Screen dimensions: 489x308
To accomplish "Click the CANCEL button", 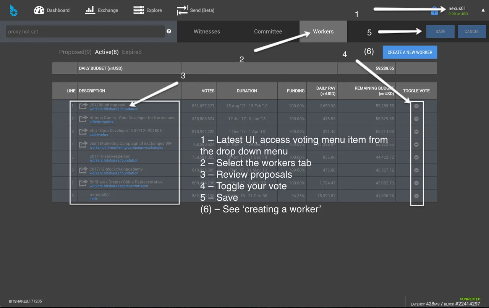I will pos(472,31).
